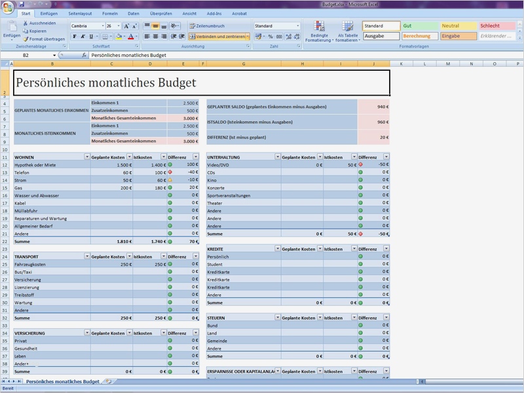Click the fill color bucket icon
The width and height of the screenshot is (524, 393).
[x=119, y=37]
